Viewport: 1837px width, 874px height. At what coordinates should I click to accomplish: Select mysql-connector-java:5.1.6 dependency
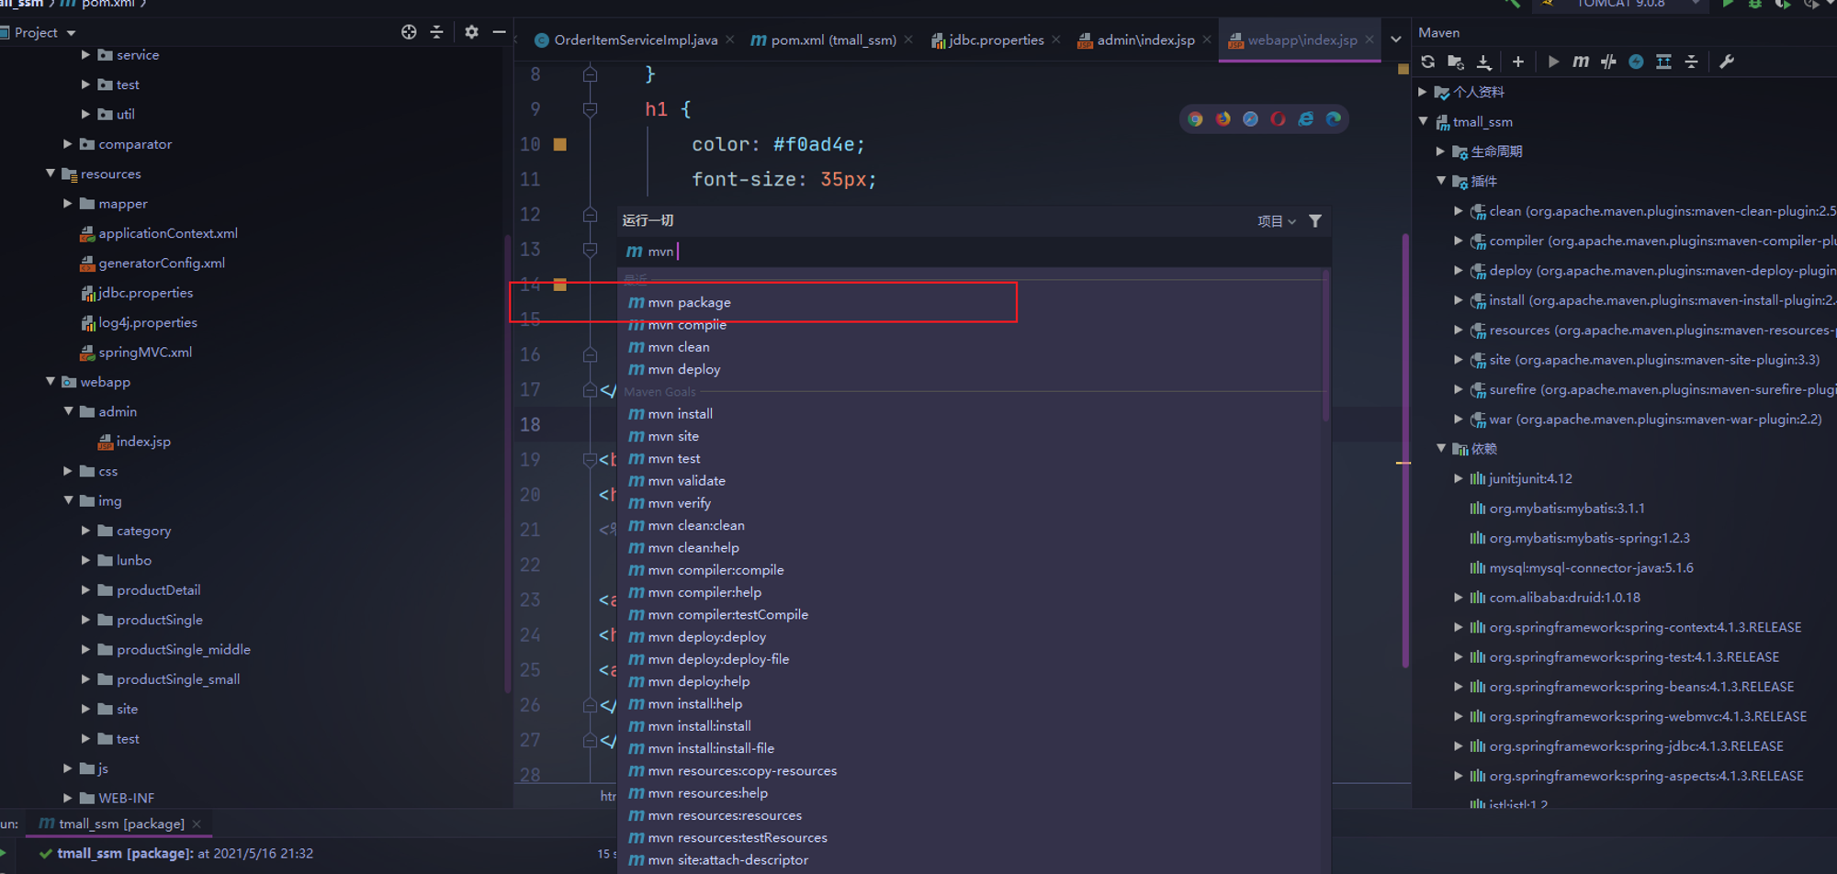(x=1582, y=567)
